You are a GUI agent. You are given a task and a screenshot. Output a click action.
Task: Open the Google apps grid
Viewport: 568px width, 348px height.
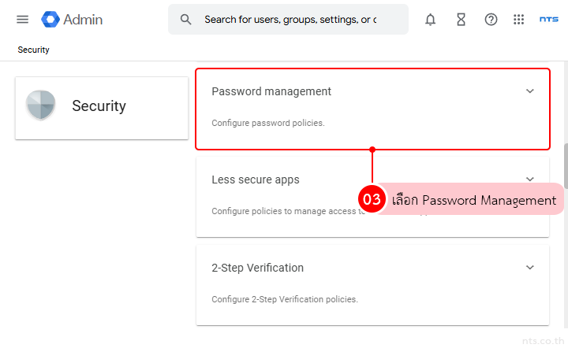(x=518, y=20)
